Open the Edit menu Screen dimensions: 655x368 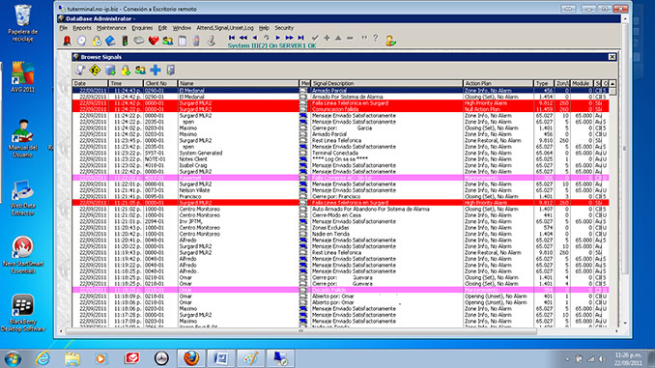pyautogui.click(x=162, y=28)
